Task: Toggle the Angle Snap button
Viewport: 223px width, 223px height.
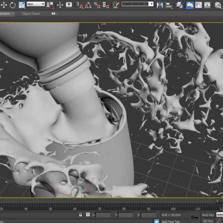Action: (88, 5)
